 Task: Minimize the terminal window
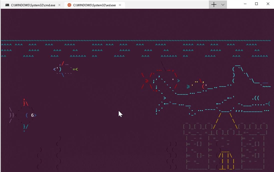point(245,4)
